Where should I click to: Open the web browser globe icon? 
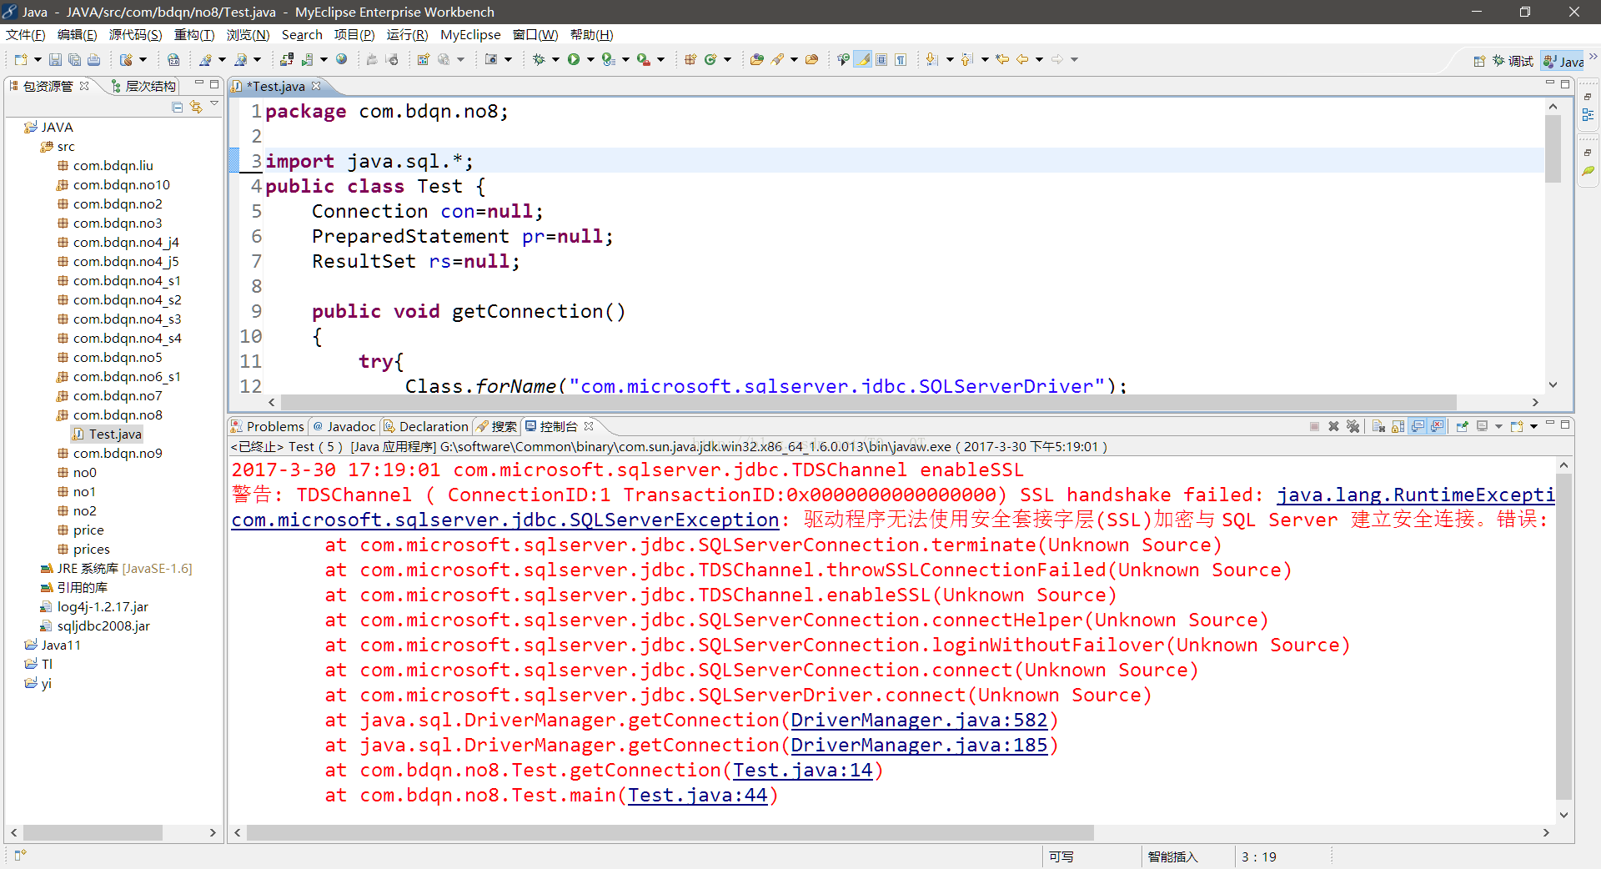pos(341,59)
